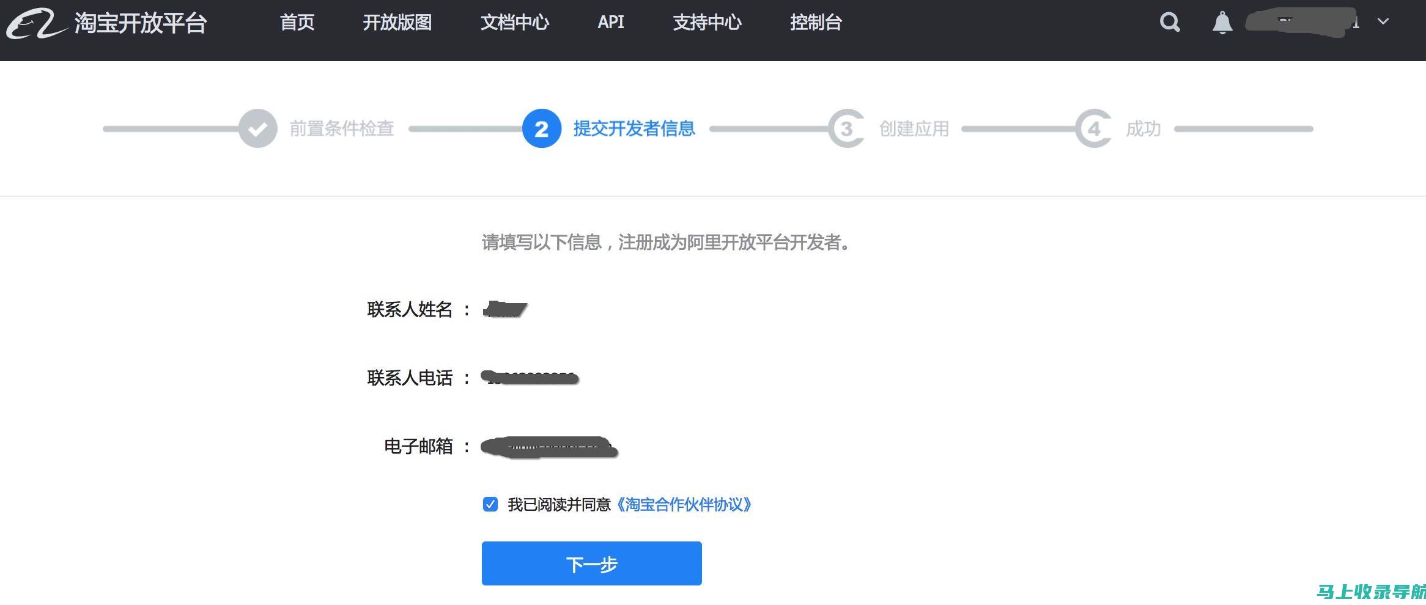Viewport: 1426px width, 605px height.
Task: Open the 淘宝合作伙伴协议 link
Action: (683, 504)
